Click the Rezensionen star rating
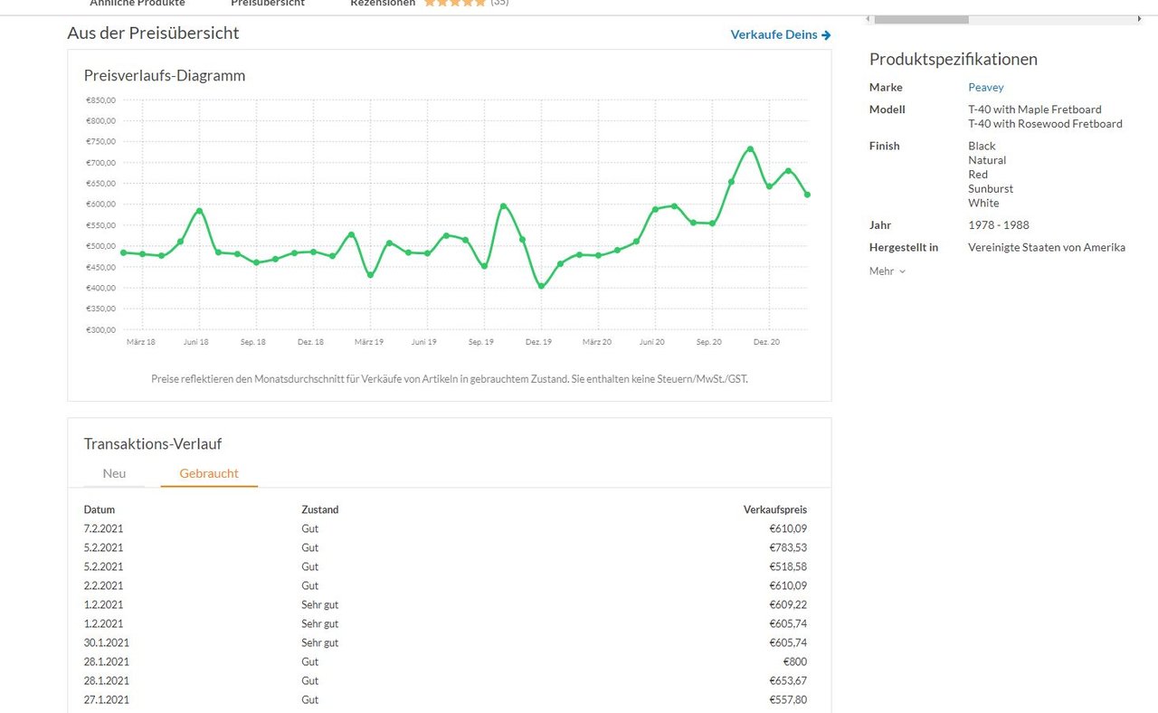1158x713 pixels. coord(454,4)
